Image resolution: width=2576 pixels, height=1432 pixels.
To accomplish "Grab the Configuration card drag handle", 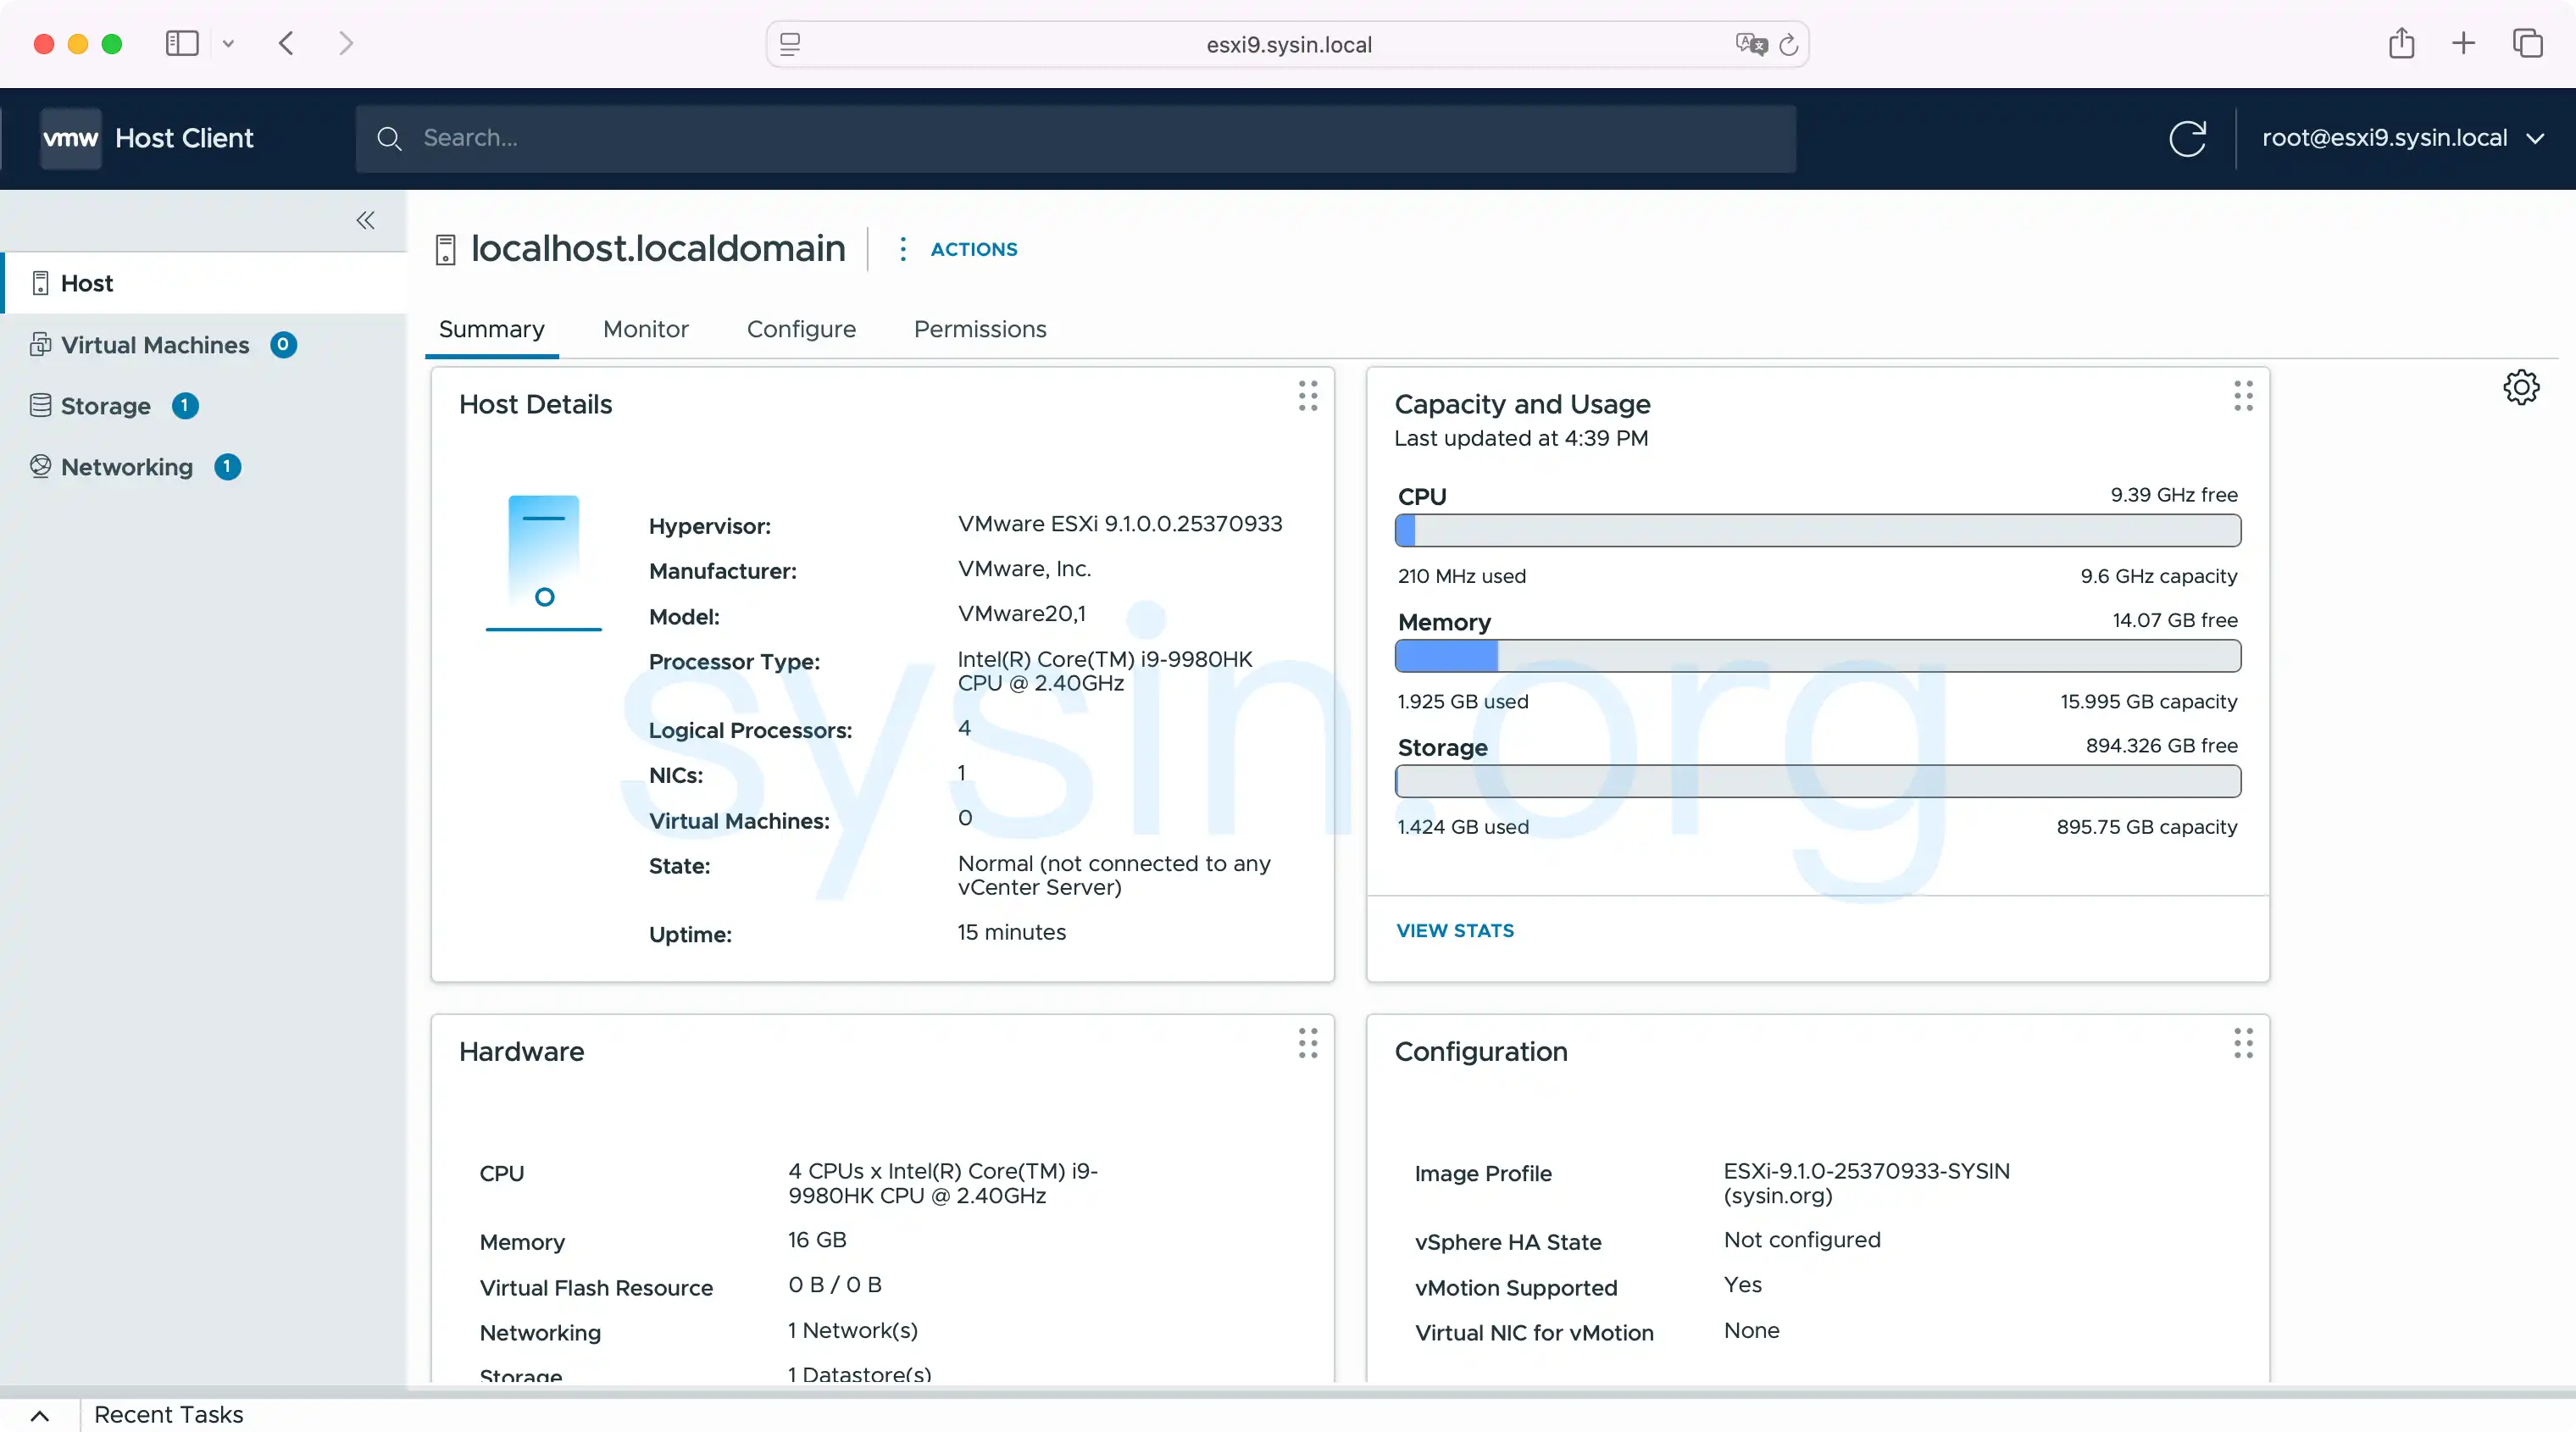I will pos(2243,1043).
